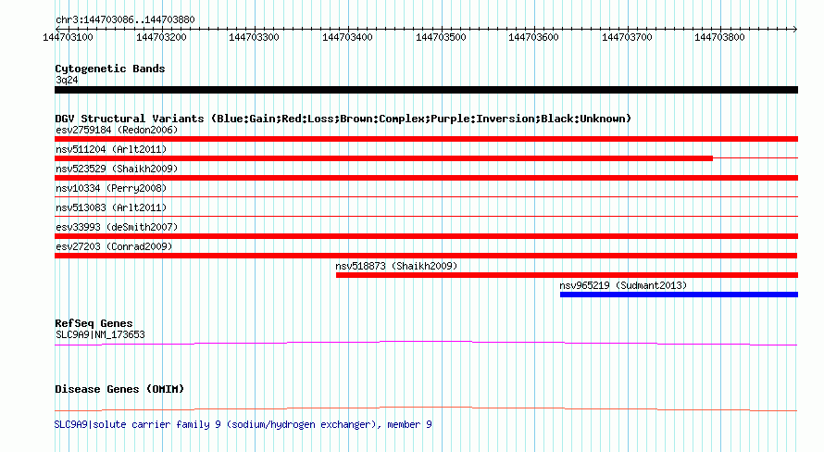Open variant nsv10334 (Perry2008) label

(x=111, y=188)
